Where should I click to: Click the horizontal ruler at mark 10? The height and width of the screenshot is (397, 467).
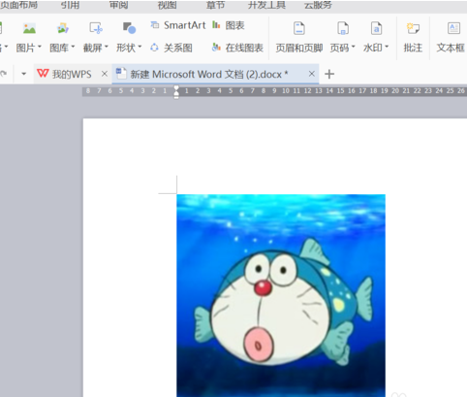coord(286,91)
